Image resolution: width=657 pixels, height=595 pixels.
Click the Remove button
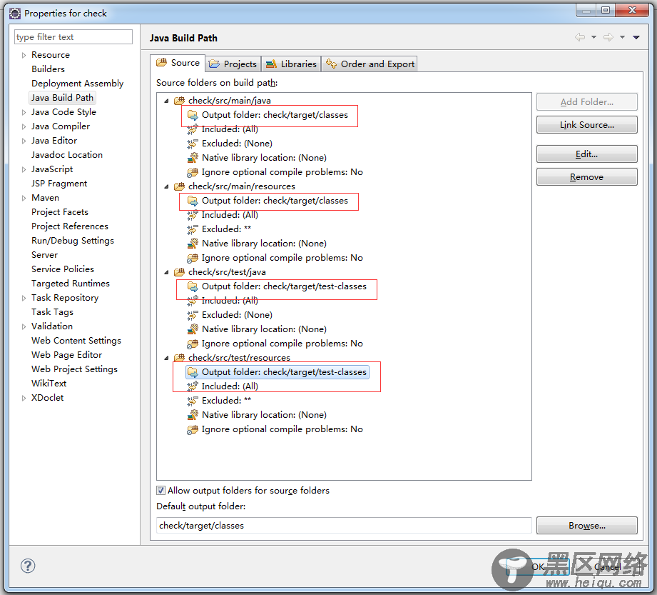586,177
